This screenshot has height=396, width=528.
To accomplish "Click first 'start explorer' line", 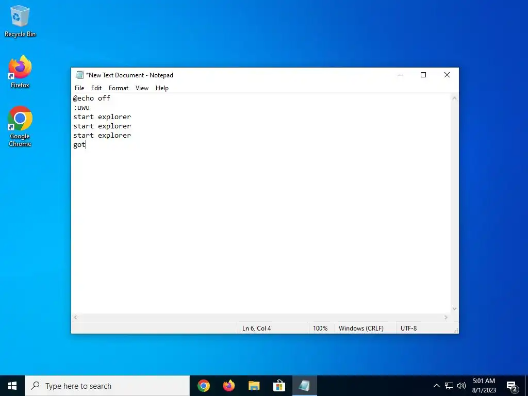I will 102,117.
